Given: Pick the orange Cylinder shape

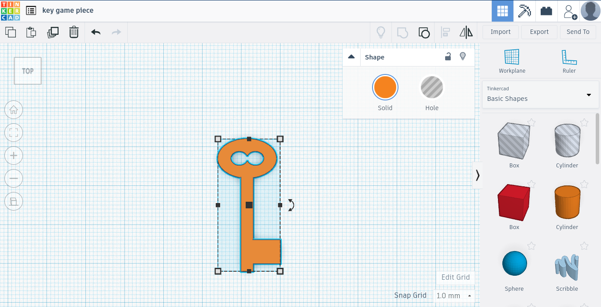Looking at the screenshot, I should [x=567, y=202].
